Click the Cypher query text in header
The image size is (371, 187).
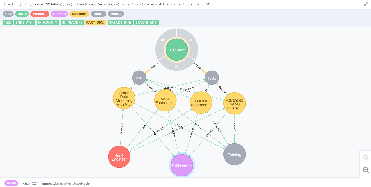(x=109, y=4)
